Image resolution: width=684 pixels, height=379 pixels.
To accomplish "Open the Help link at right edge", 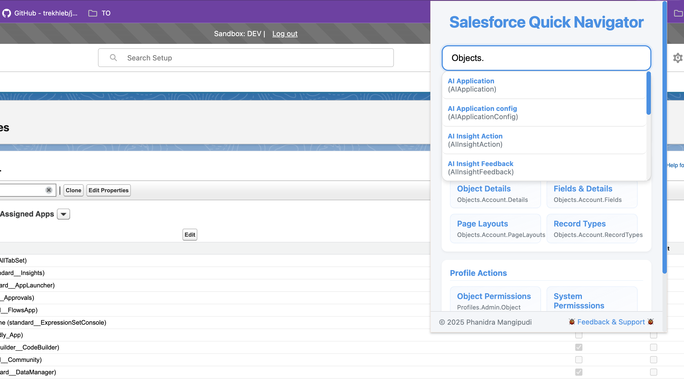I will click(x=675, y=165).
